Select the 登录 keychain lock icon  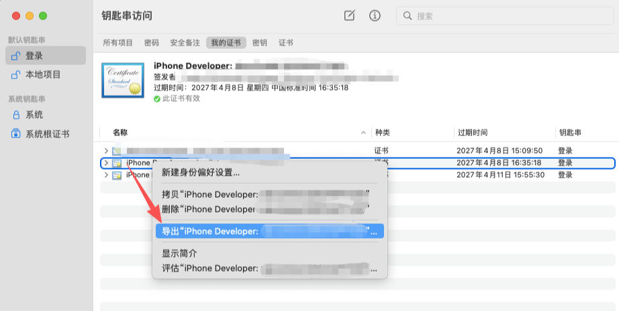[16, 56]
